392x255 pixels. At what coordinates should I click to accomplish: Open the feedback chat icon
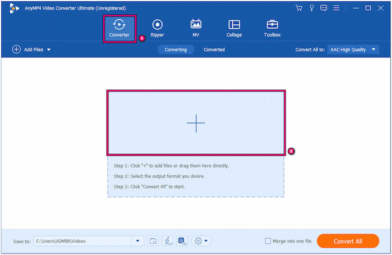click(323, 8)
